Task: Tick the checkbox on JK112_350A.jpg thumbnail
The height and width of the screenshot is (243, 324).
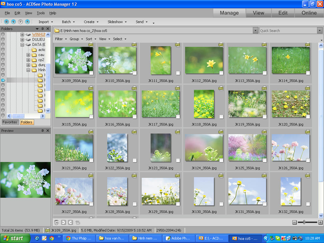Action: tap(221, 73)
